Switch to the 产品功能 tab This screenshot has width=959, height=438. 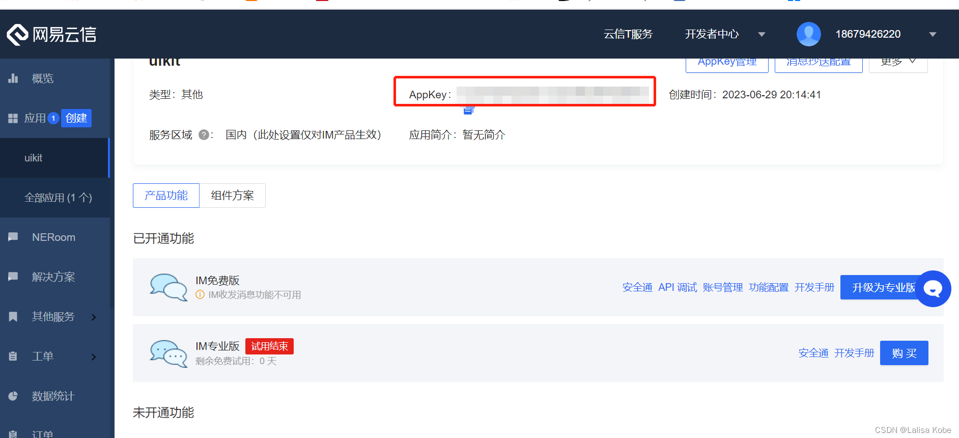click(166, 196)
